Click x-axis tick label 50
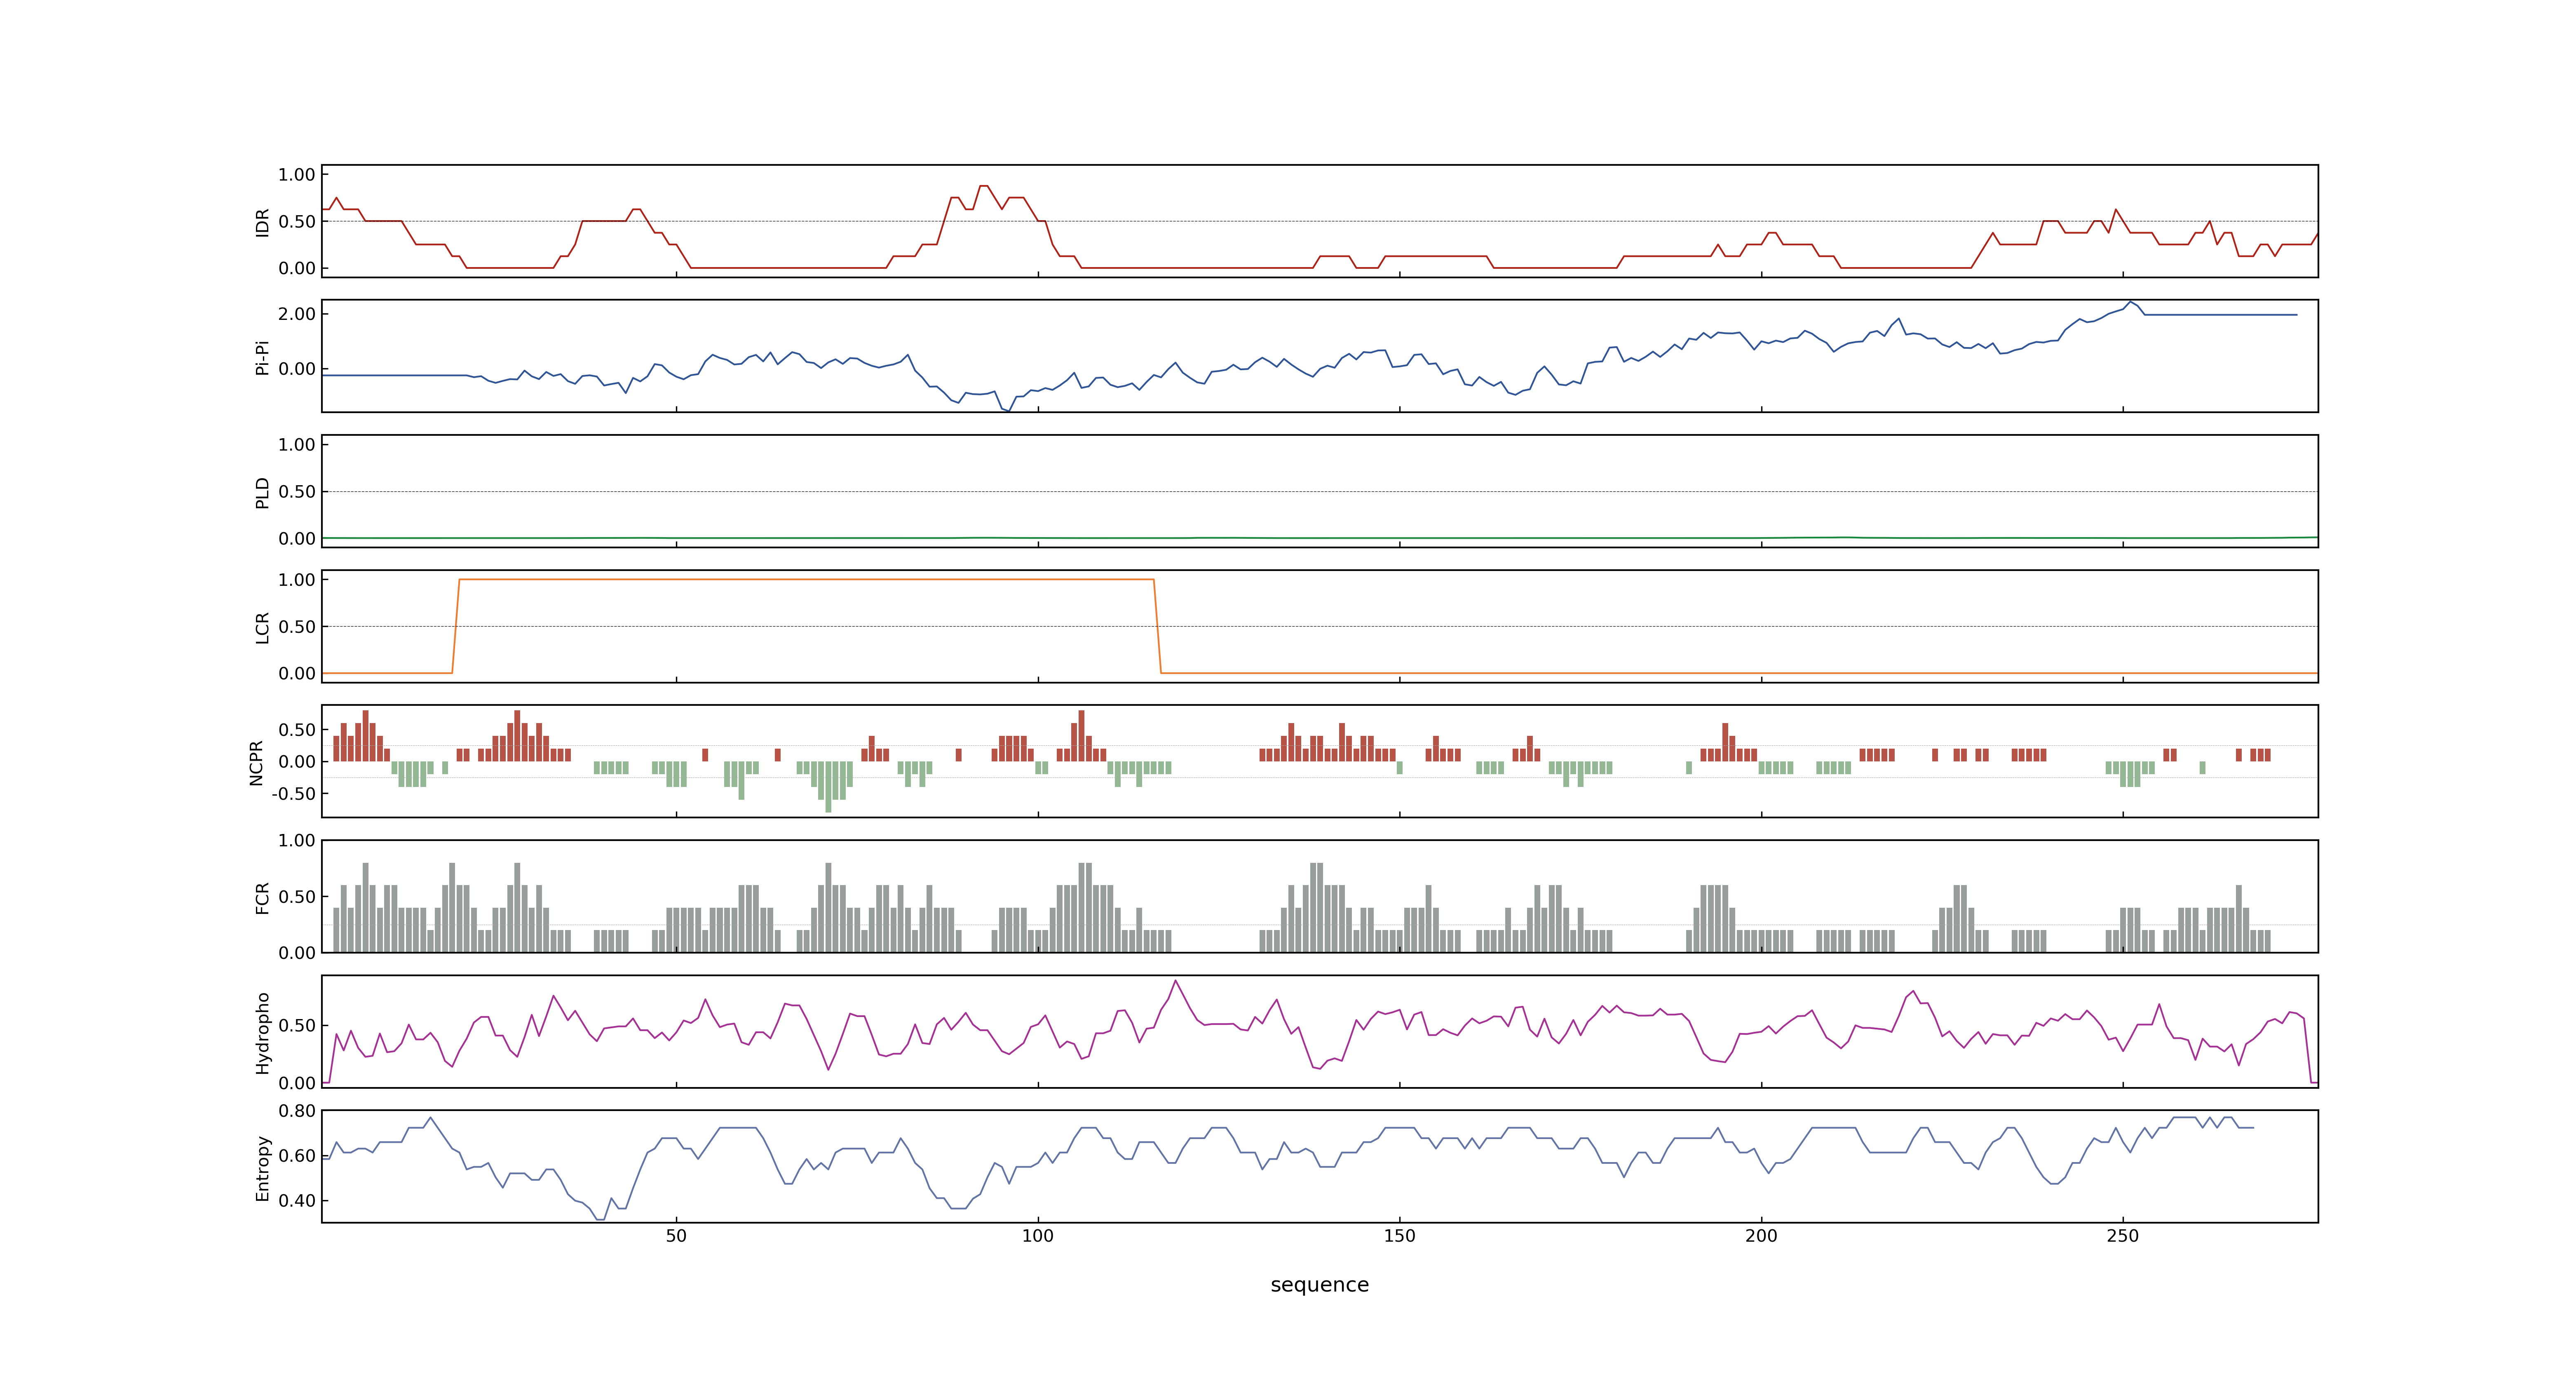The width and height of the screenshot is (2576, 1374). [x=676, y=1236]
